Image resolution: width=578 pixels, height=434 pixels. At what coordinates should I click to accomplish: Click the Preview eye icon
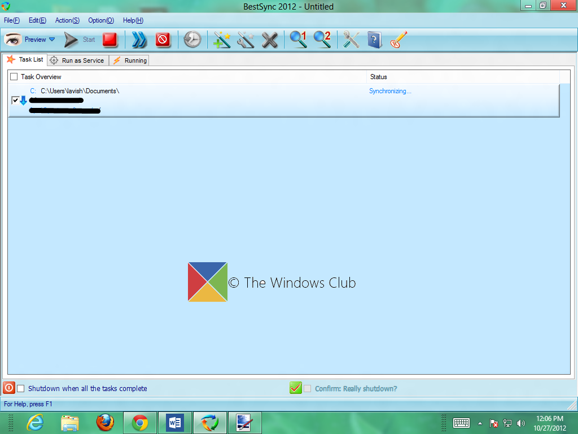(x=13, y=40)
